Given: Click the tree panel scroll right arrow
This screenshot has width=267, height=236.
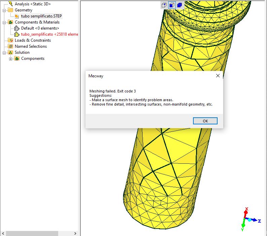Looking at the screenshot, I should click(x=75, y=233).
